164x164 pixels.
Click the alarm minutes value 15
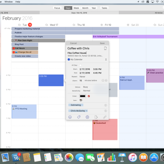81,80
